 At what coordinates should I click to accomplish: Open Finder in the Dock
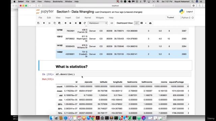[x=52, y=118]
